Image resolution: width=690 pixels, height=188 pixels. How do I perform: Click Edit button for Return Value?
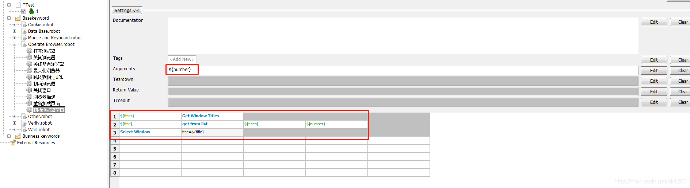[654, 92]
